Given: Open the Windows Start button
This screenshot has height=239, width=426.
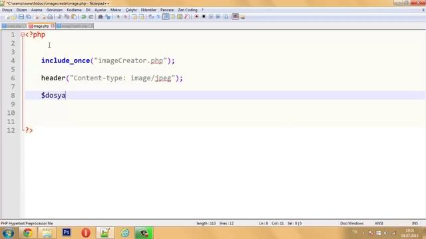Looking at the screenshot, I should [x=8, y=233].
